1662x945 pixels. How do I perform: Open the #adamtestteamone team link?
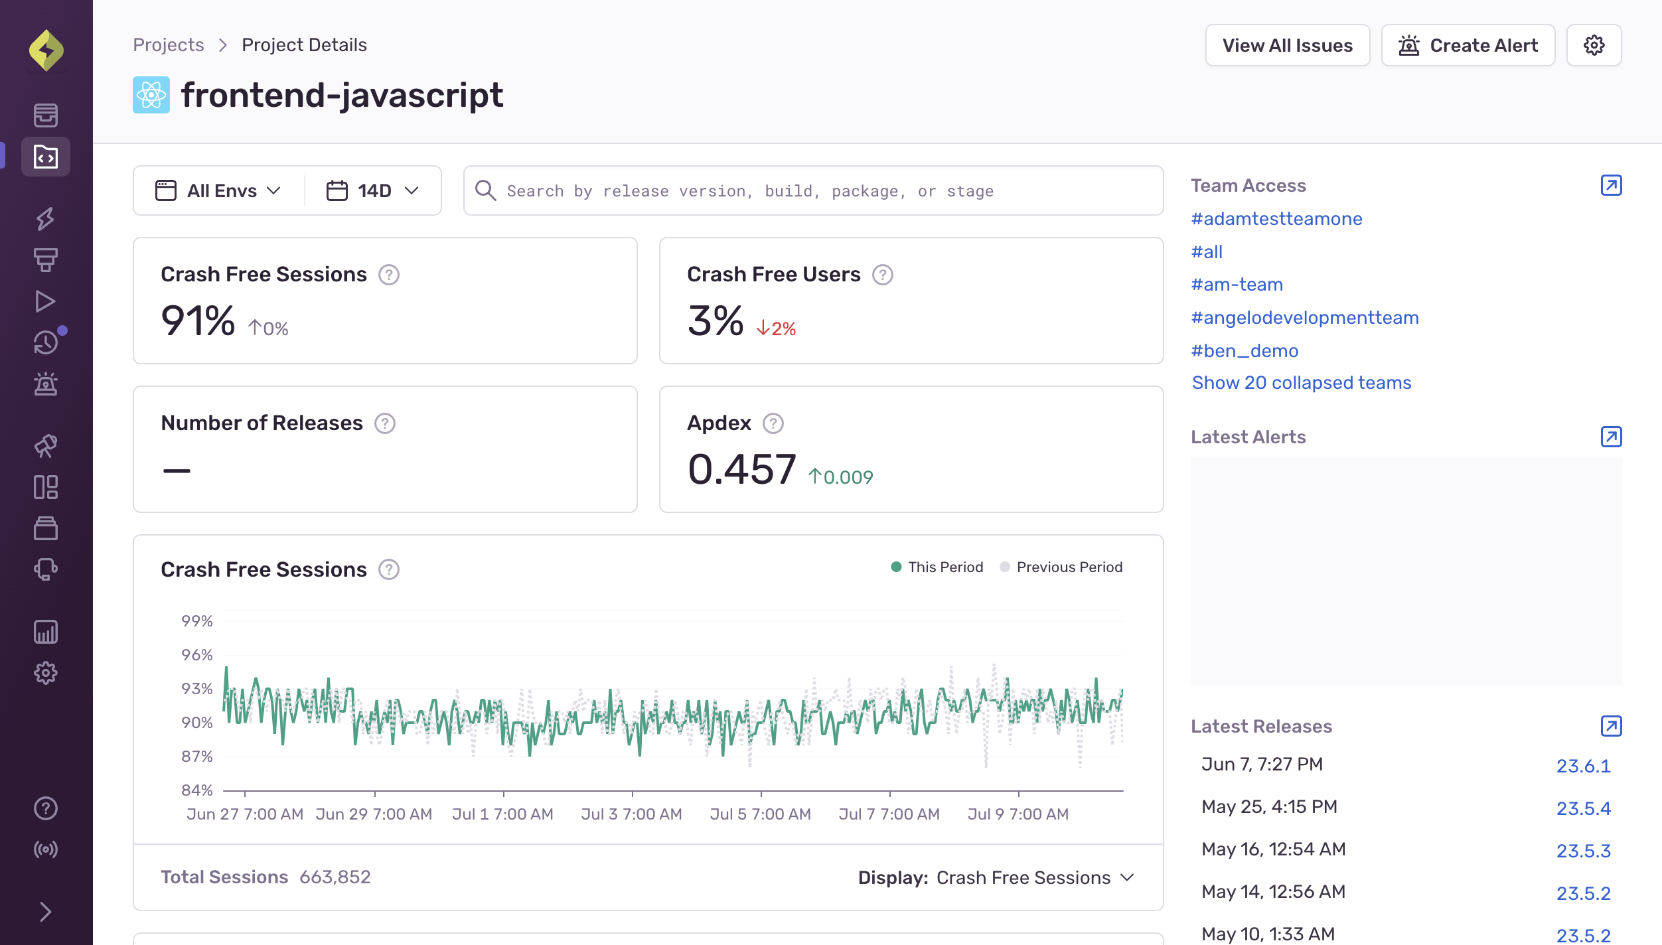coord(1276,218)
